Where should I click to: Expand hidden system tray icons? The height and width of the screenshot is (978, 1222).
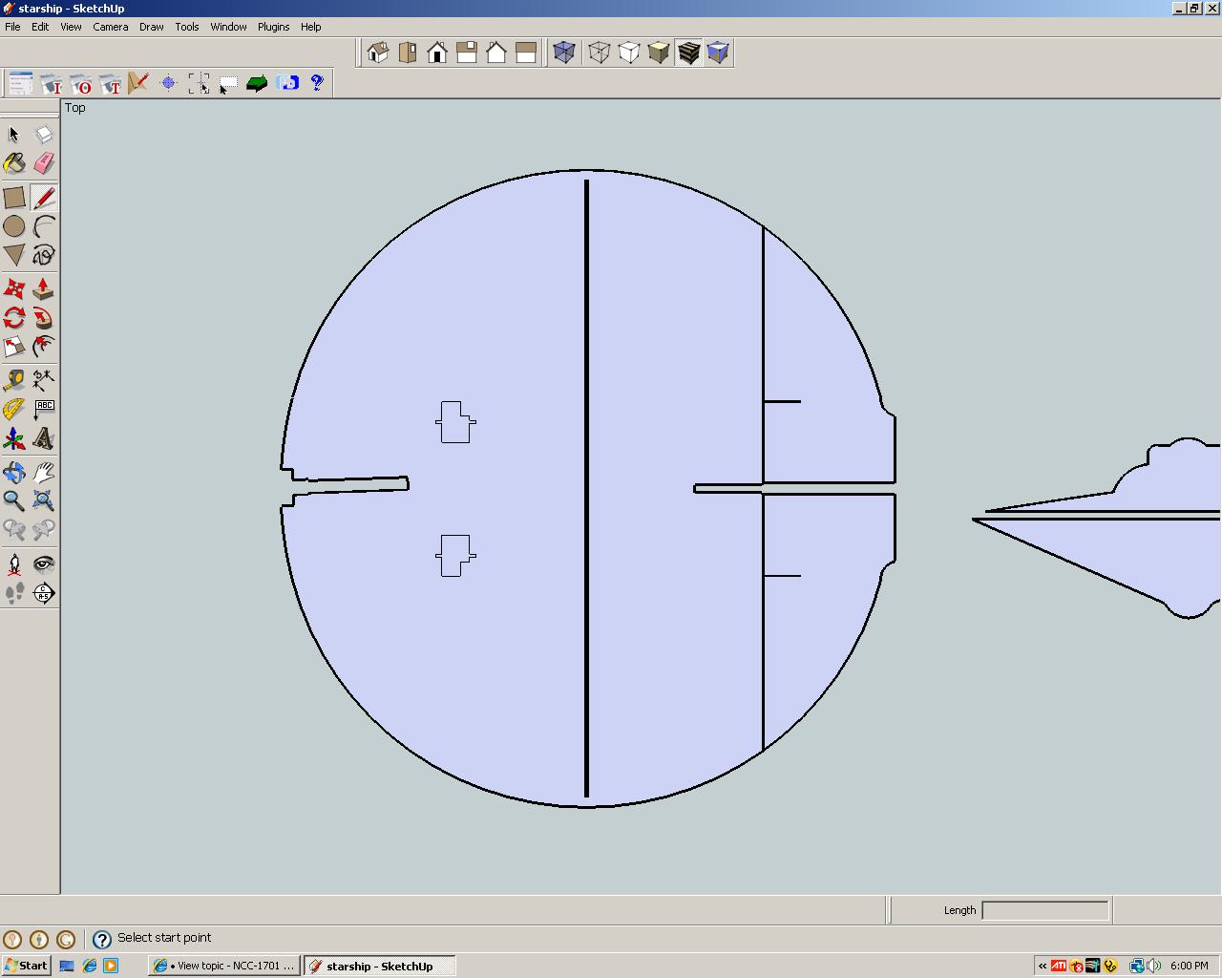click(x=1042, y=966)
